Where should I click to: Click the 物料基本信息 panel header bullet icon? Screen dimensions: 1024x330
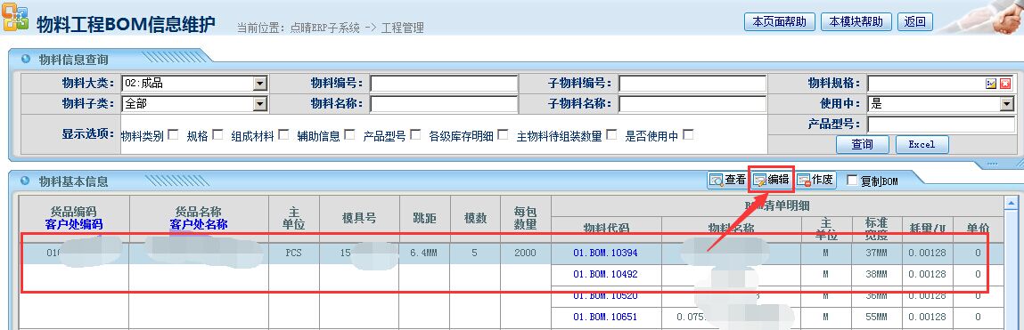26,181
